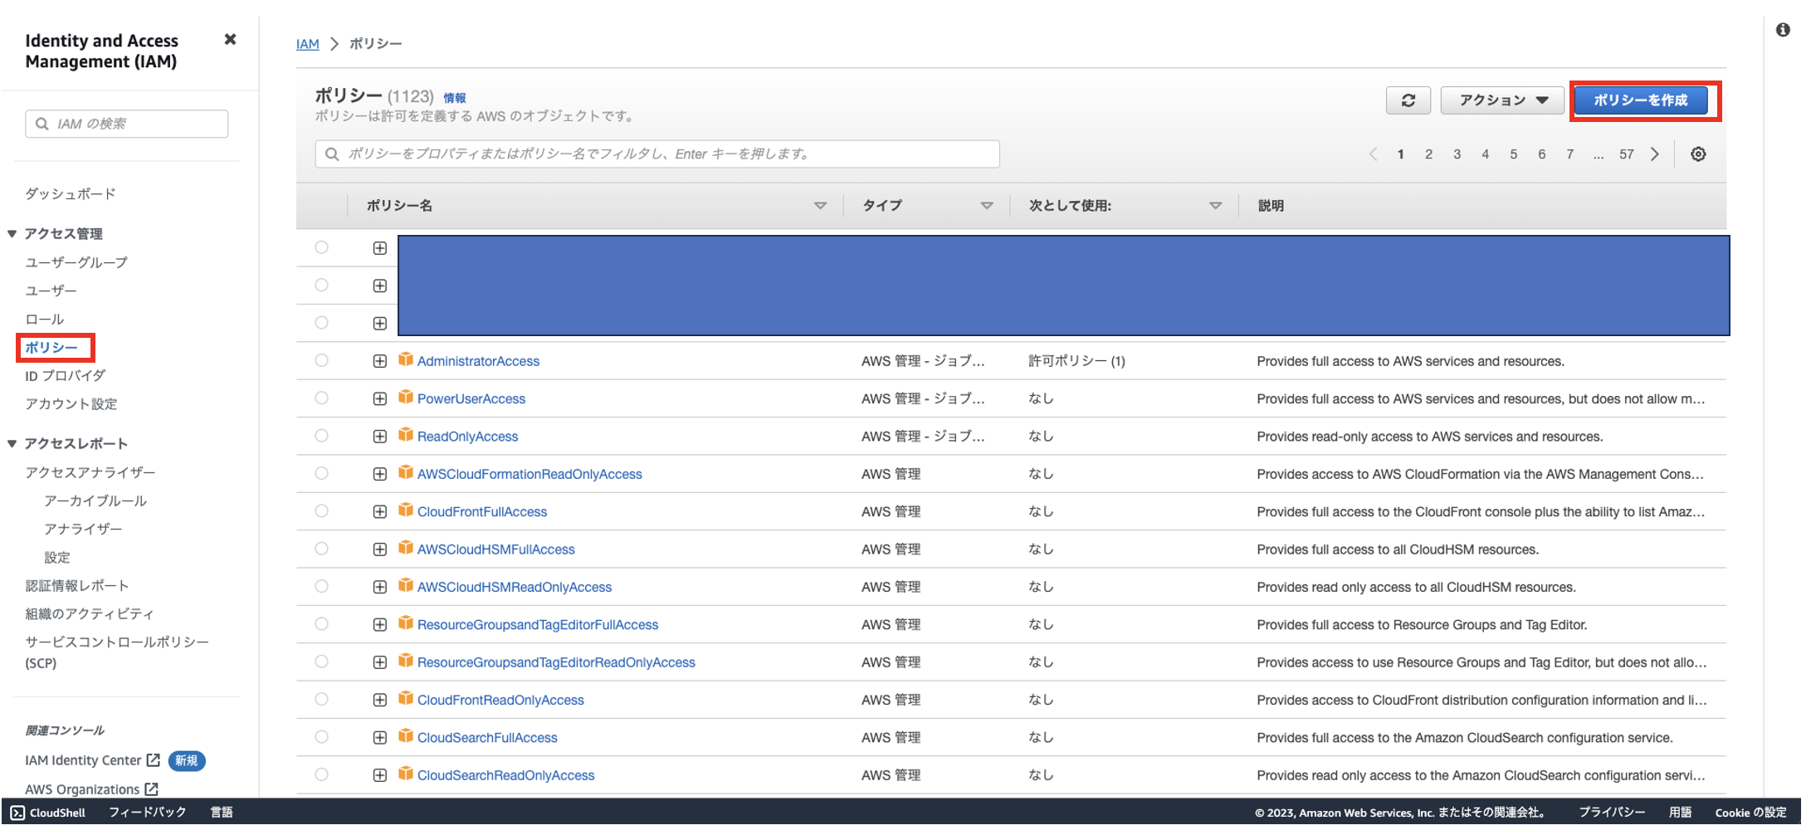Click the ReadOnlyAccess policy box icon
This screenshot has height=835, width=1811.
pos(406,435)
